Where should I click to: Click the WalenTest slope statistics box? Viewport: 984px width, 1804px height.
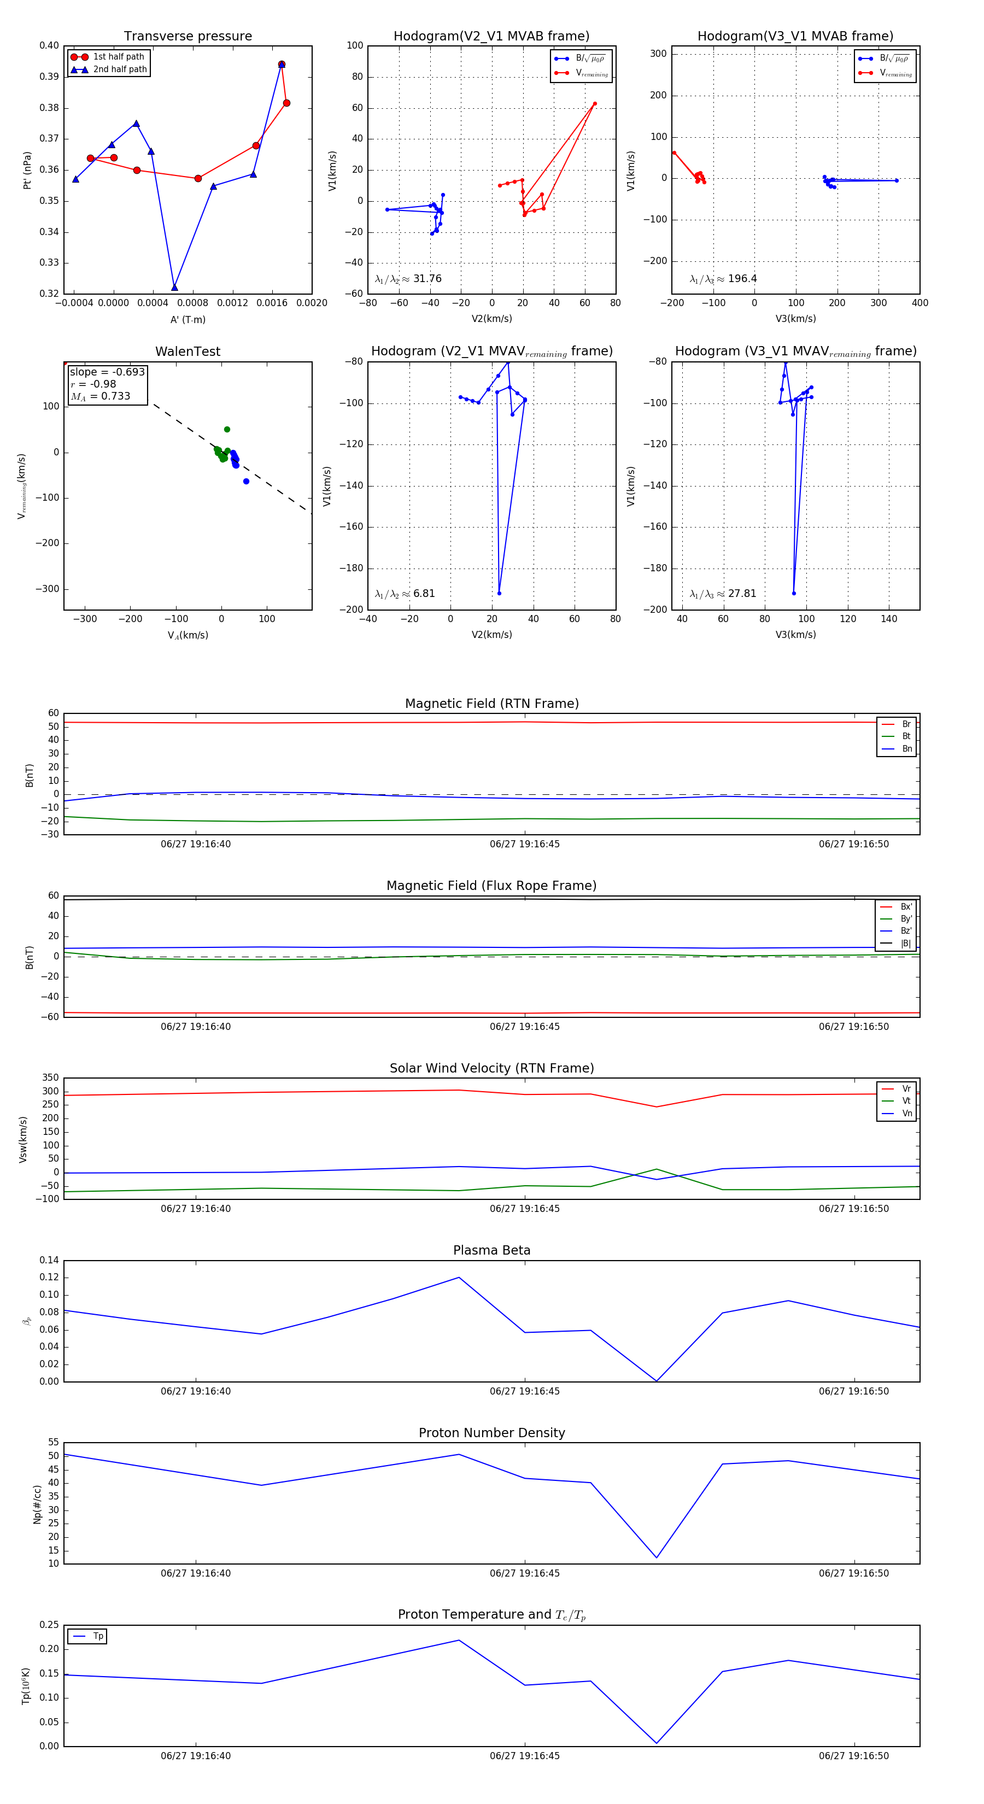click(x=107, y=384)
